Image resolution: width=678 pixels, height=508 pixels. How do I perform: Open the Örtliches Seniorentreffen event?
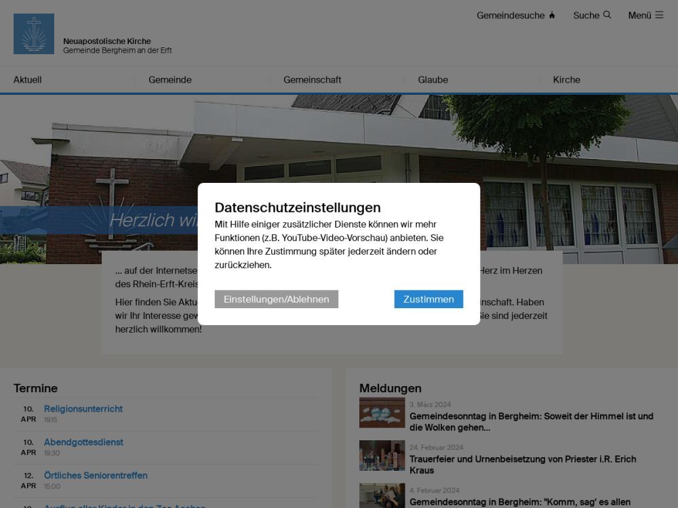pos(96,475)
